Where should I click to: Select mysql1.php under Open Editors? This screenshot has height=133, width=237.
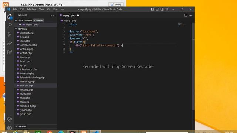click(x=36, y=25)
